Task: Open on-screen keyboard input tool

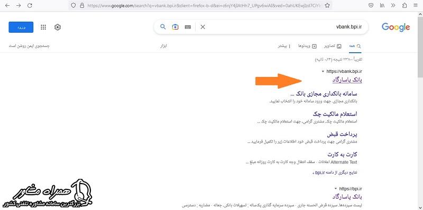Action: coord(188,27)
